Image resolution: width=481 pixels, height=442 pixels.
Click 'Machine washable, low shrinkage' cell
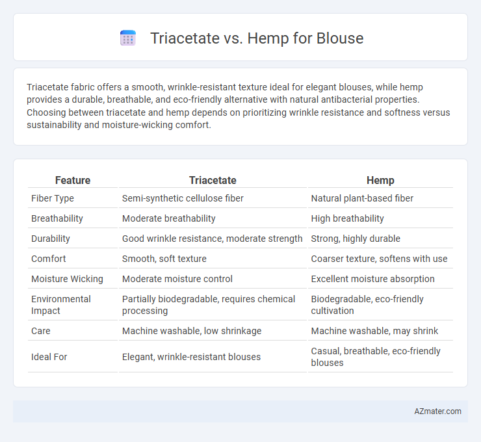tap(192, 331)
